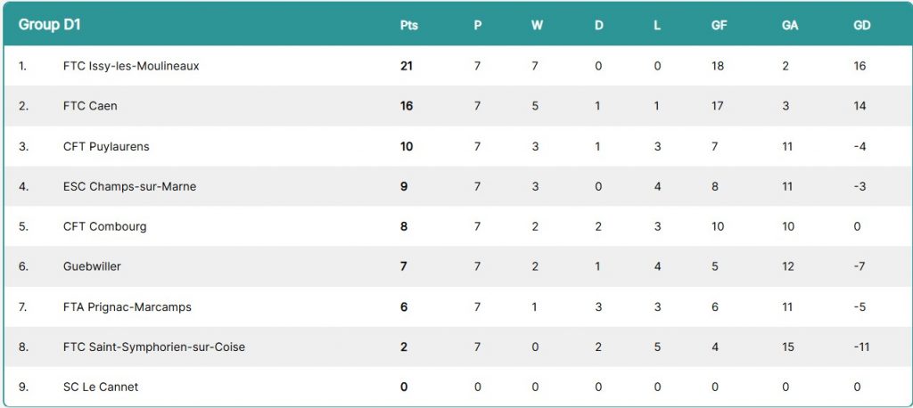Screen dimensions: 913x408
Task: Open ESC Champs-sur-Marne team page
Action: (129, 186)
